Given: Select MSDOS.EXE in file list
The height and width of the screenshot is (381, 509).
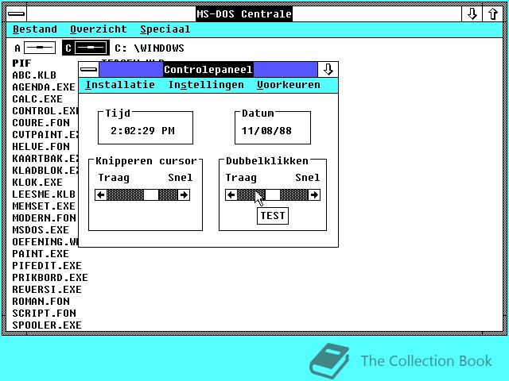Looking at the screenshot, I should (x=41, y=229).
